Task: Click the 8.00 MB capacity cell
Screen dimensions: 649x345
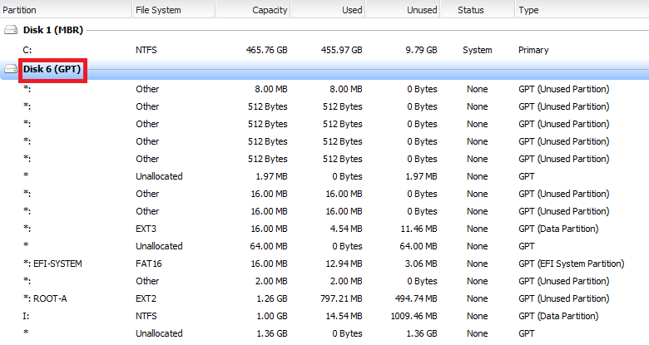Action: [270, 89]
